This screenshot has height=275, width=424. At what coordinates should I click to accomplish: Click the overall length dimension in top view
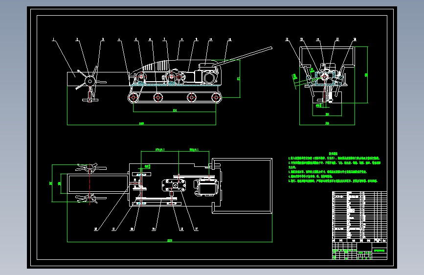pos(170,240)
